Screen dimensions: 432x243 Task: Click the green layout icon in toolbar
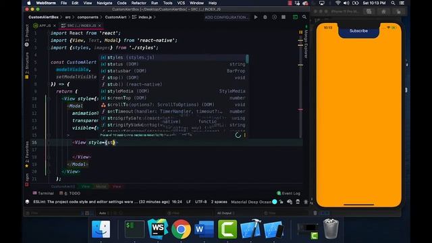point(296,17)
